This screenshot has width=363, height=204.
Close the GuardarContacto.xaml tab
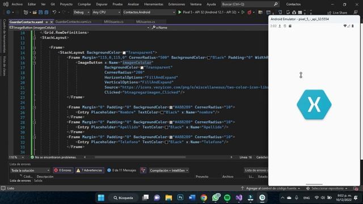[x=52, y=22]
